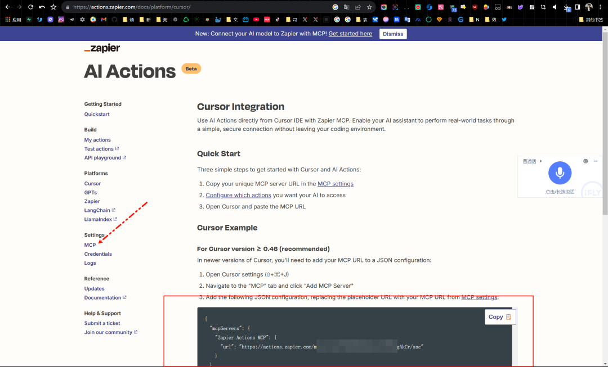Open voice widget settings gear icon
The height and width of the screenshot is (367, 608).
coord(585,161)
